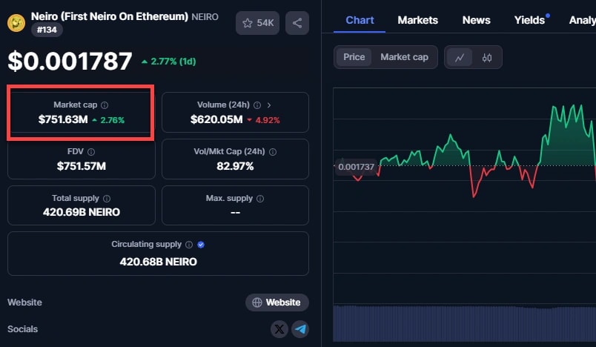
Task: Click Market cap info icon
Action: coord(105,105)
